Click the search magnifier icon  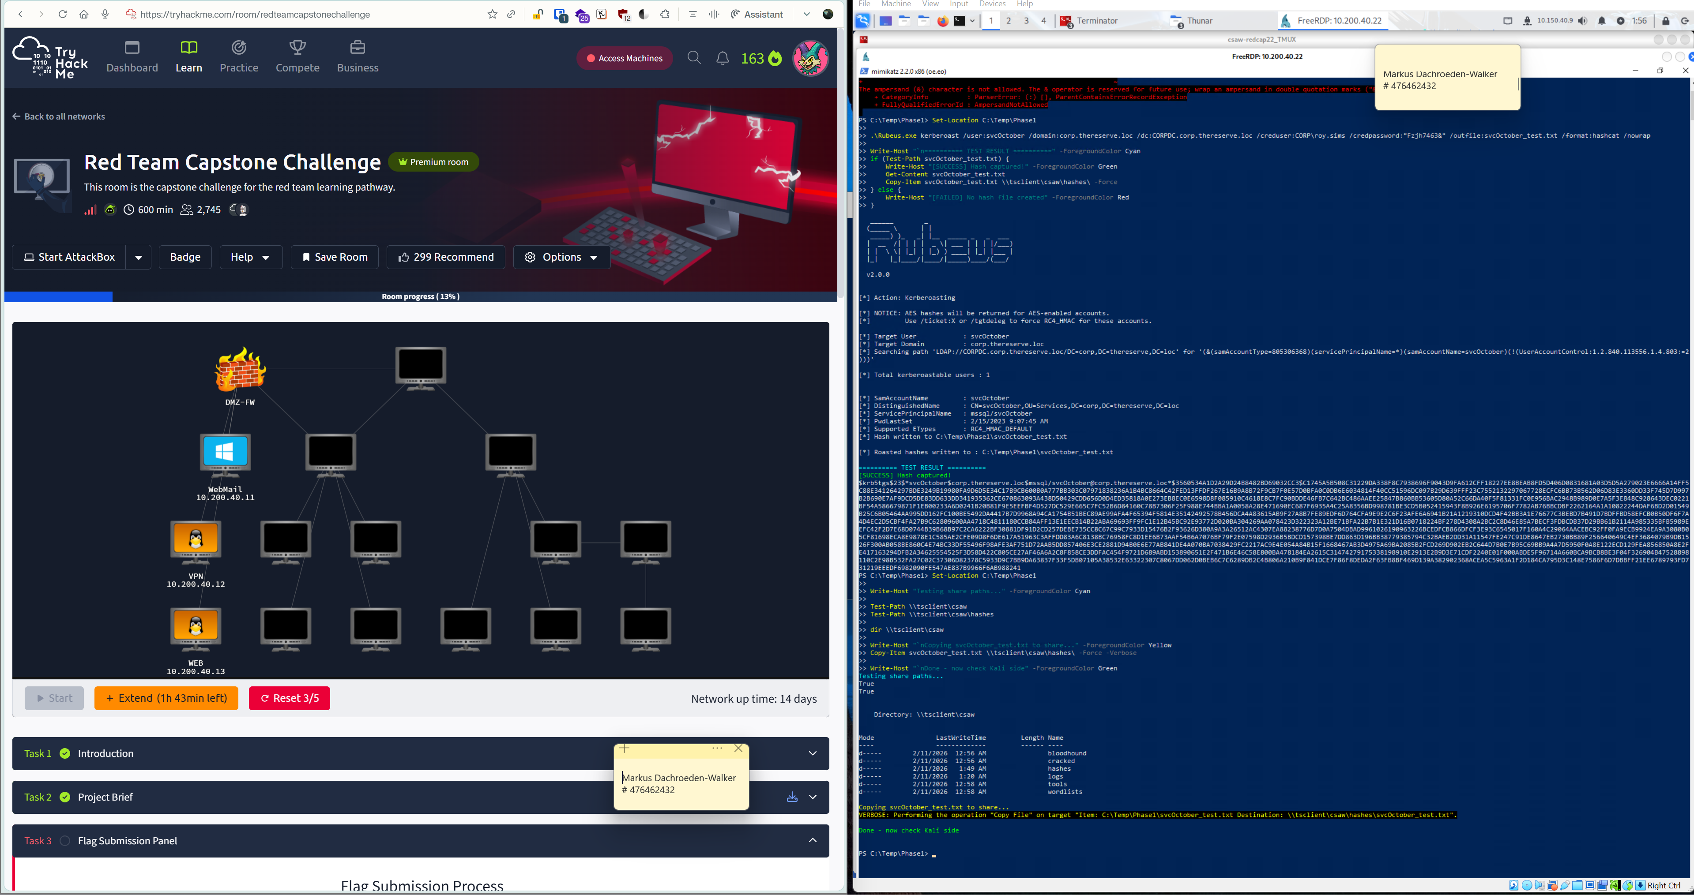pos(694,58)
